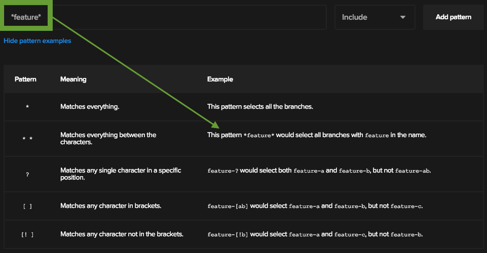
Task: Select the exclamation brackets pattern symbol
Action: tap(27, 234)
